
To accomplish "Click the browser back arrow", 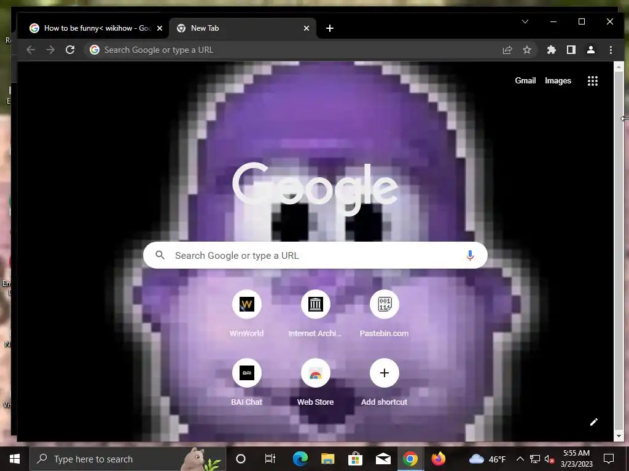I will point(31,50).
